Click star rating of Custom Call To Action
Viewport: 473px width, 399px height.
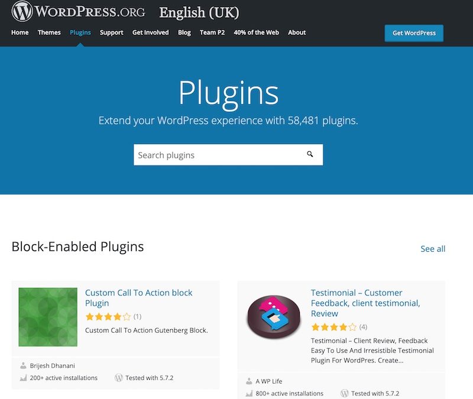tap(108, 317)
